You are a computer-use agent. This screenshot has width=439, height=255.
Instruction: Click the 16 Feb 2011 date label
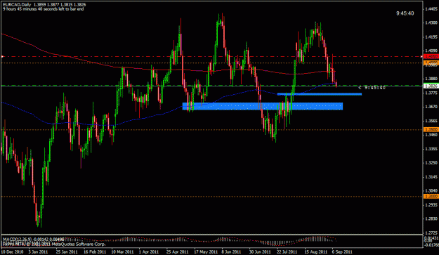pyautogui.click(x=95, y=252)
